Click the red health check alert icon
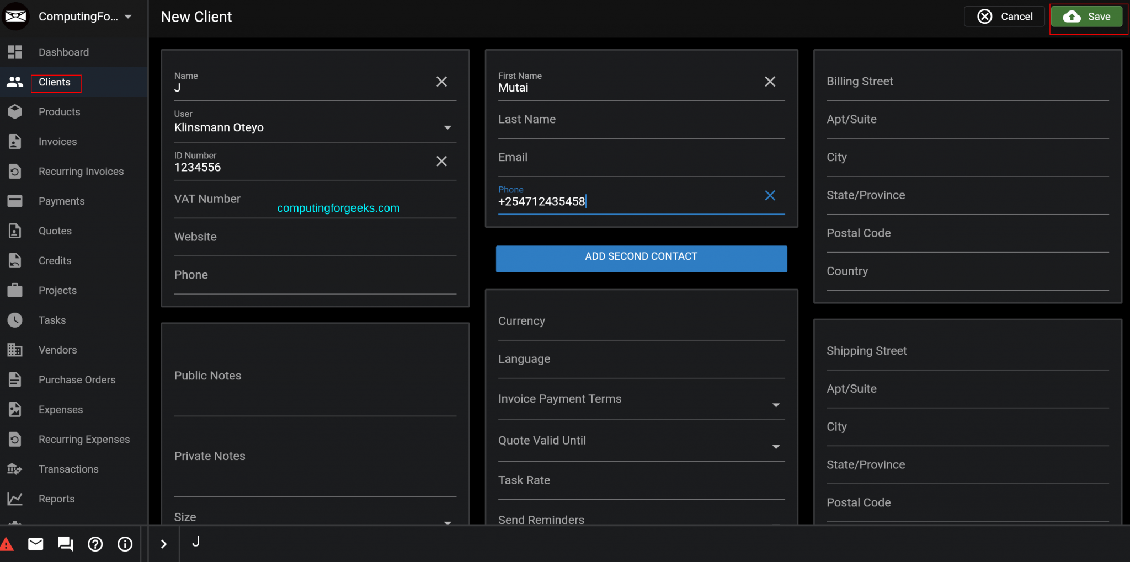 [x=7, y=544]
